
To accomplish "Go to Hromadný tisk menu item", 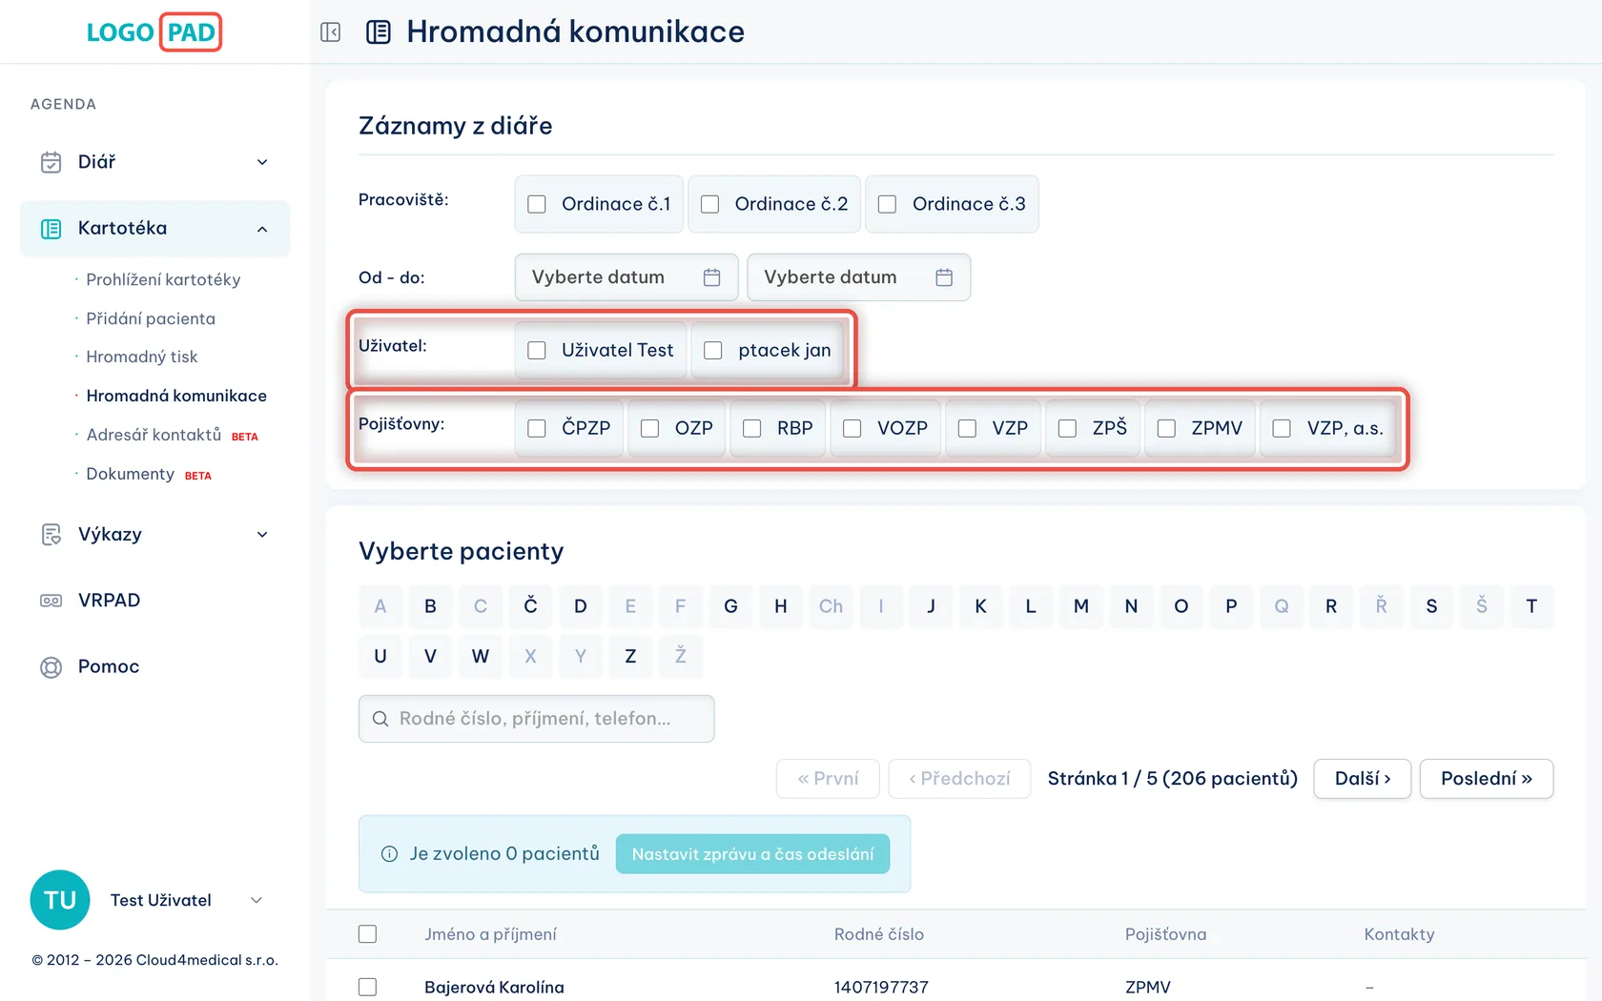I will click(142, 357).
